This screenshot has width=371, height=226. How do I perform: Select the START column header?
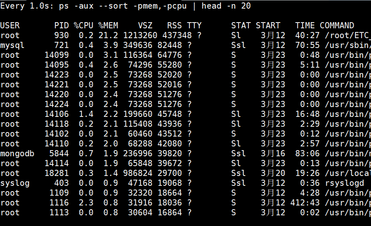point(268,25)
